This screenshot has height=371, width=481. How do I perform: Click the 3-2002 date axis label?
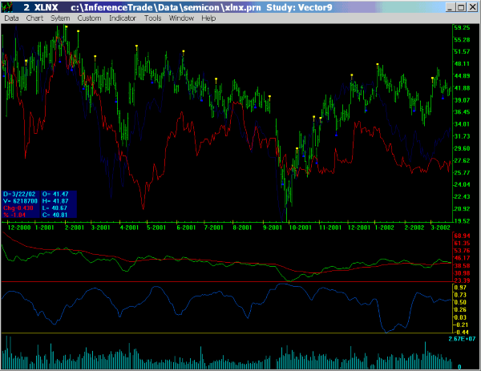click(x=440, y=228)
